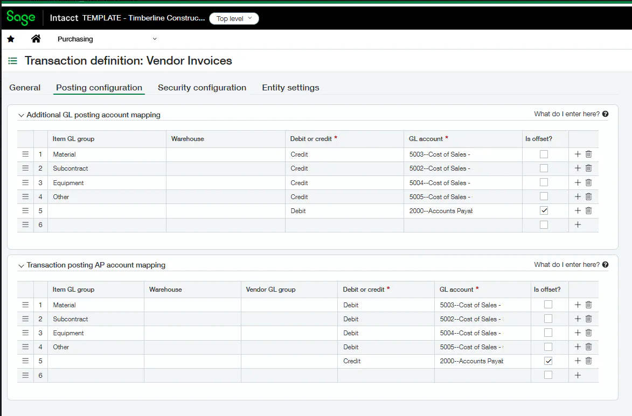Screen dimensions: 632x416
Task: Click 2000--Accounts Payable cell in AP mapping
Action: click(482, 361)
